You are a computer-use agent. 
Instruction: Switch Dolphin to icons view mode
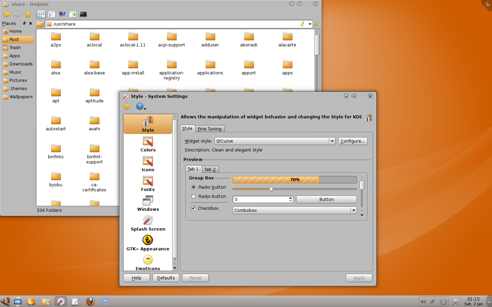click(x=41, y=14)
